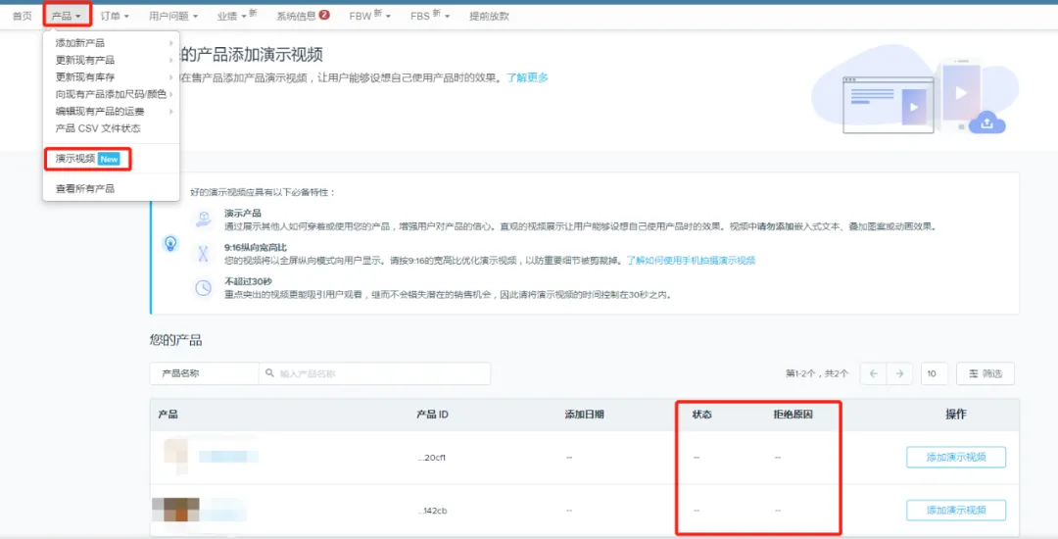Expand the FBS menu
The width and height of the screenshot is (1058, 539).
pos(430,16)
